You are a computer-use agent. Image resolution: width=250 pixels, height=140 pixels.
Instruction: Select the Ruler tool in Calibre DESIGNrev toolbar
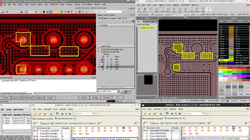[x=157, y=10]
